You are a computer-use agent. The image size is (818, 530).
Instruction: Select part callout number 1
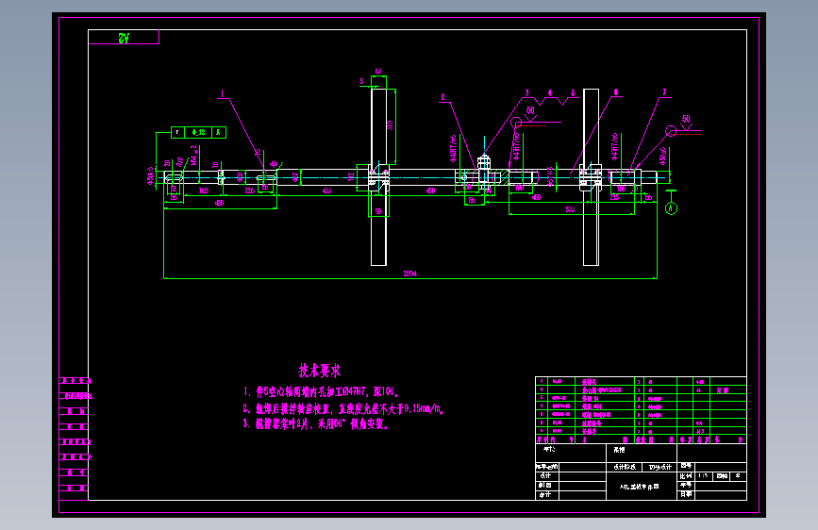coord(223,94)
